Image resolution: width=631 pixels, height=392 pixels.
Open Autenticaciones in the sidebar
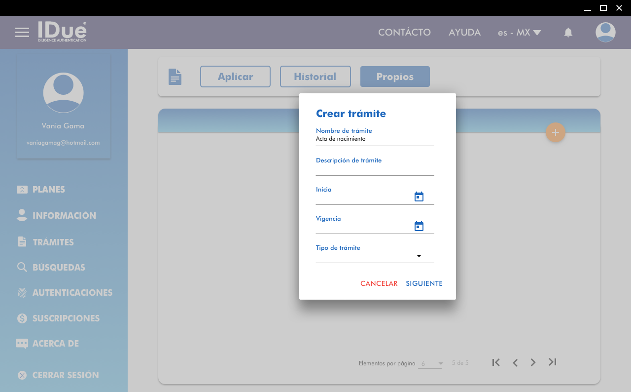72,293
